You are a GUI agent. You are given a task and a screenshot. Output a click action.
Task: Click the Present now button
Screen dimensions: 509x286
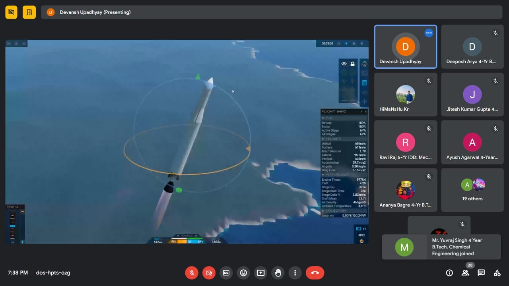[260, 272]
